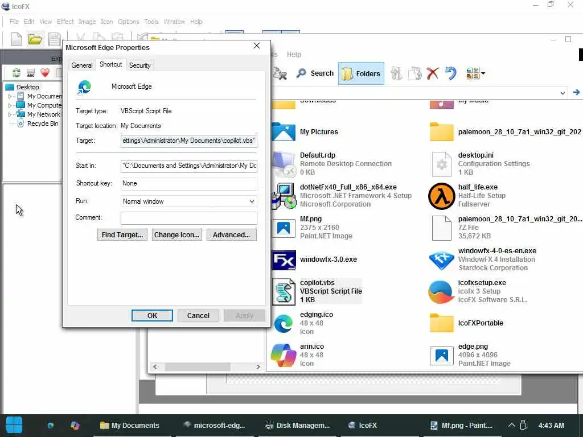Select the edge.png image file icon
The width and height of the screenshot is (583, 437).
[x=441, y=355]
